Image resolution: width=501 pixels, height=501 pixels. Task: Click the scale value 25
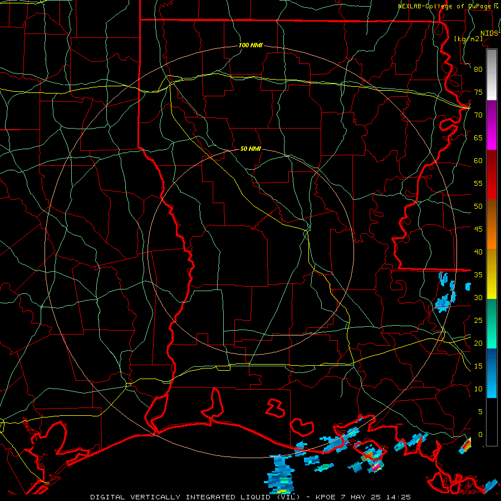(x=478, y=321)
